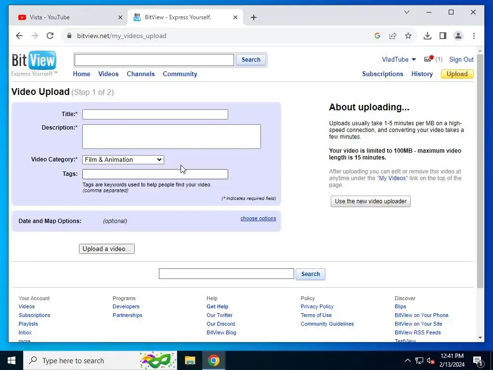
Task: Share this page using the share icon
Action: click(393, 36)
